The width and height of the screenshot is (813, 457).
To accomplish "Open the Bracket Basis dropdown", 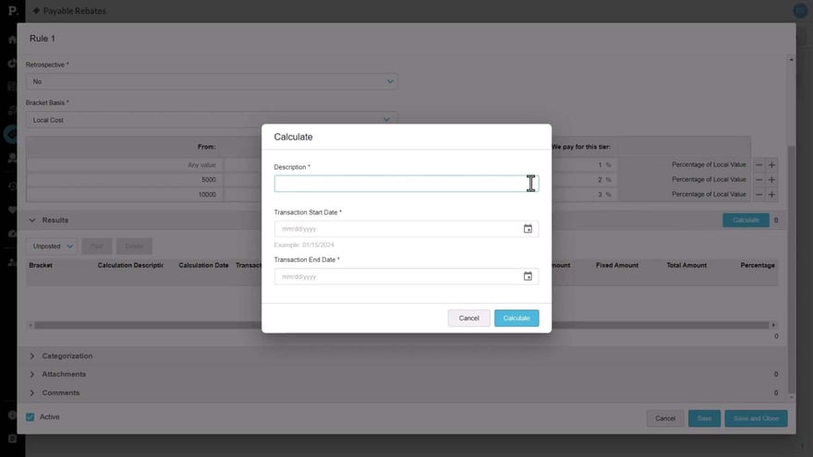I will click(x=211, y=119).
